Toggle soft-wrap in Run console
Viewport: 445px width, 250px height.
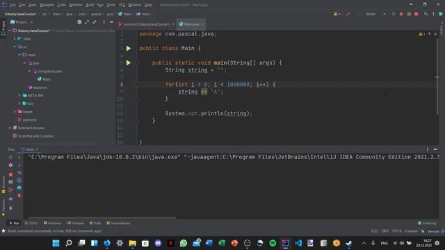click(x=19, y=173)
